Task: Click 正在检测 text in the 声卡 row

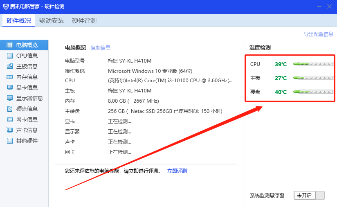Action: click(x=119, y=142)
